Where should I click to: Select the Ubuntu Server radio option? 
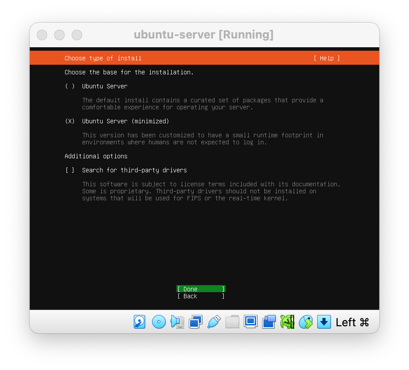(x=70, y=86)
